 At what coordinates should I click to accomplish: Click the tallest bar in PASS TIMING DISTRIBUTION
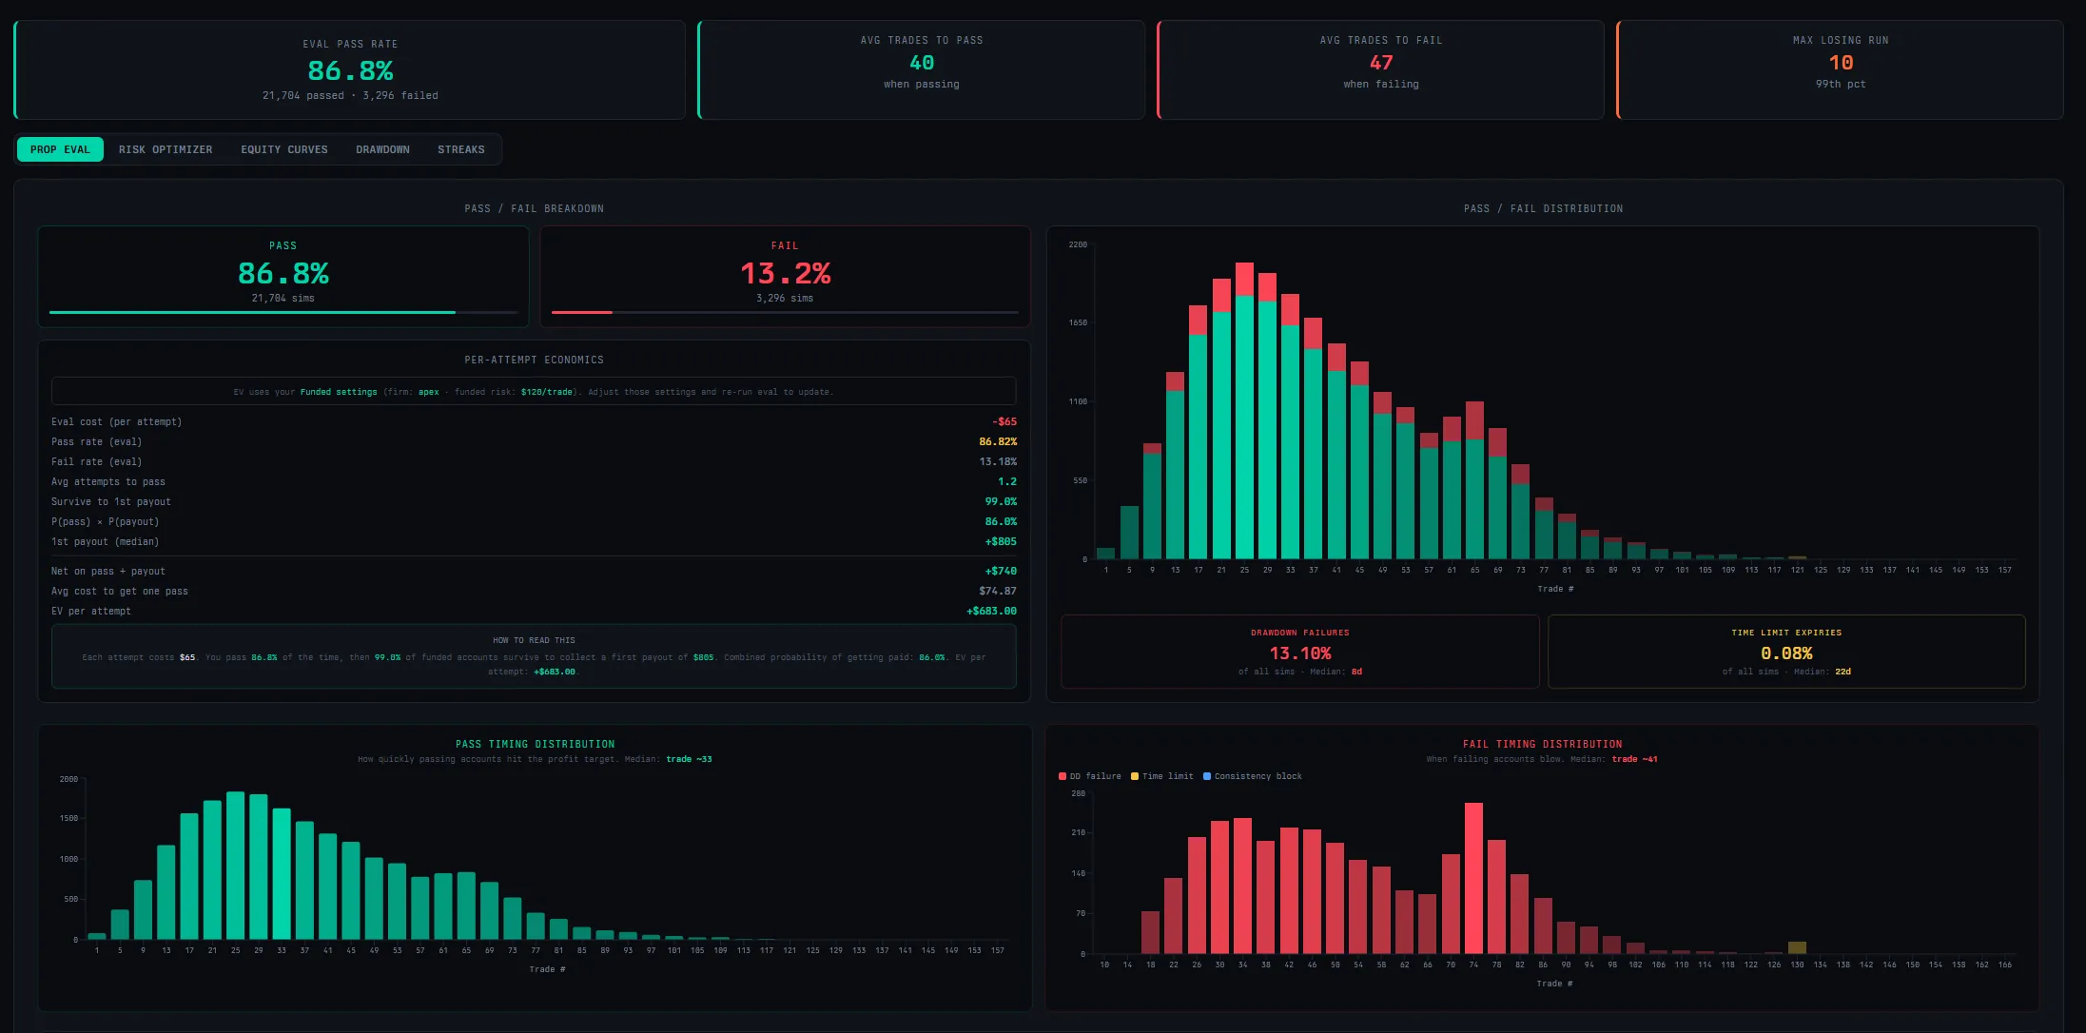point(237,856)
